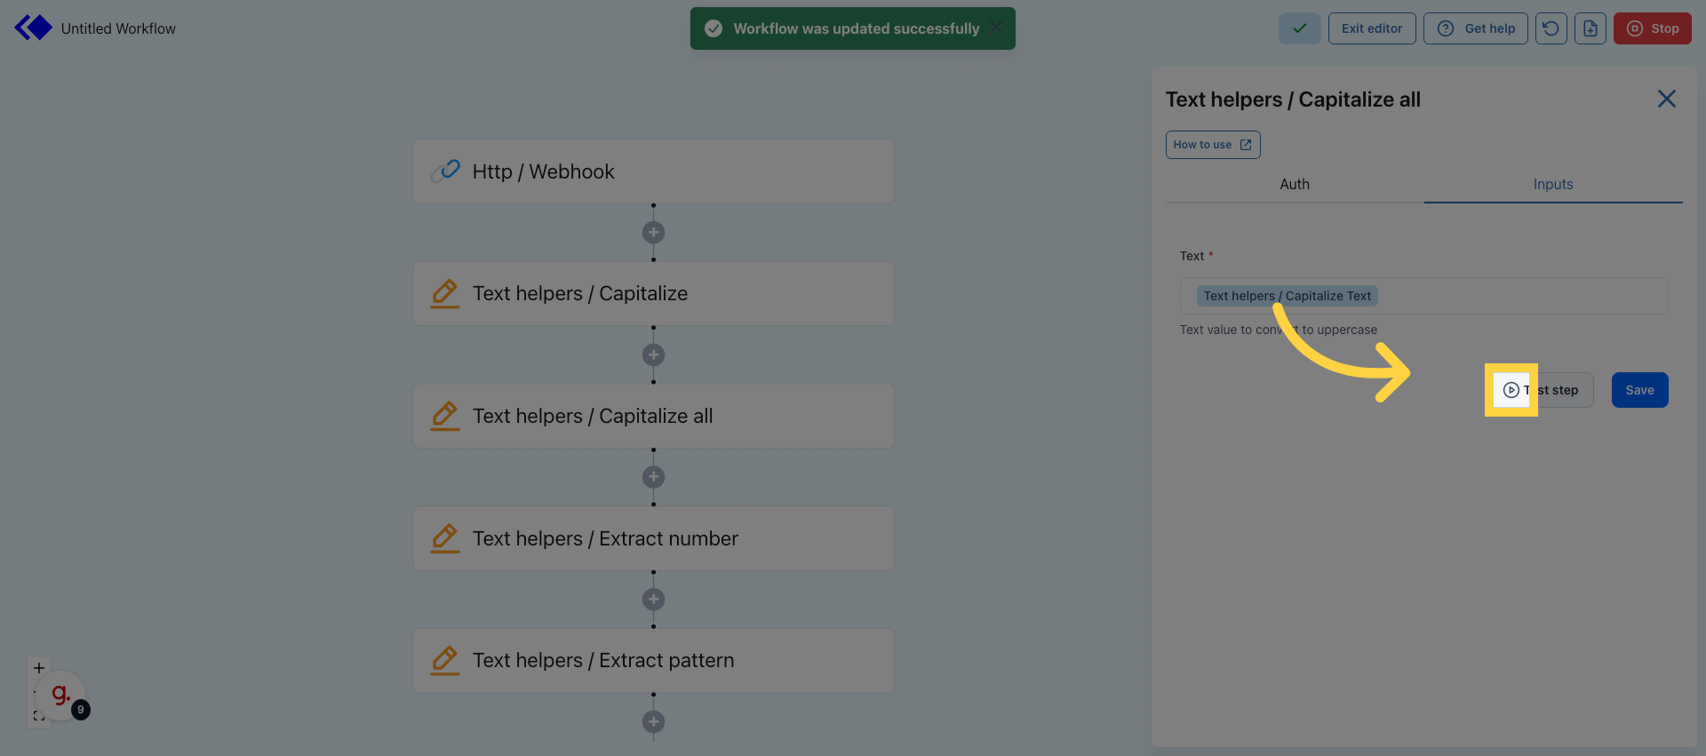Stop the running workflow

coord(1652,28)
